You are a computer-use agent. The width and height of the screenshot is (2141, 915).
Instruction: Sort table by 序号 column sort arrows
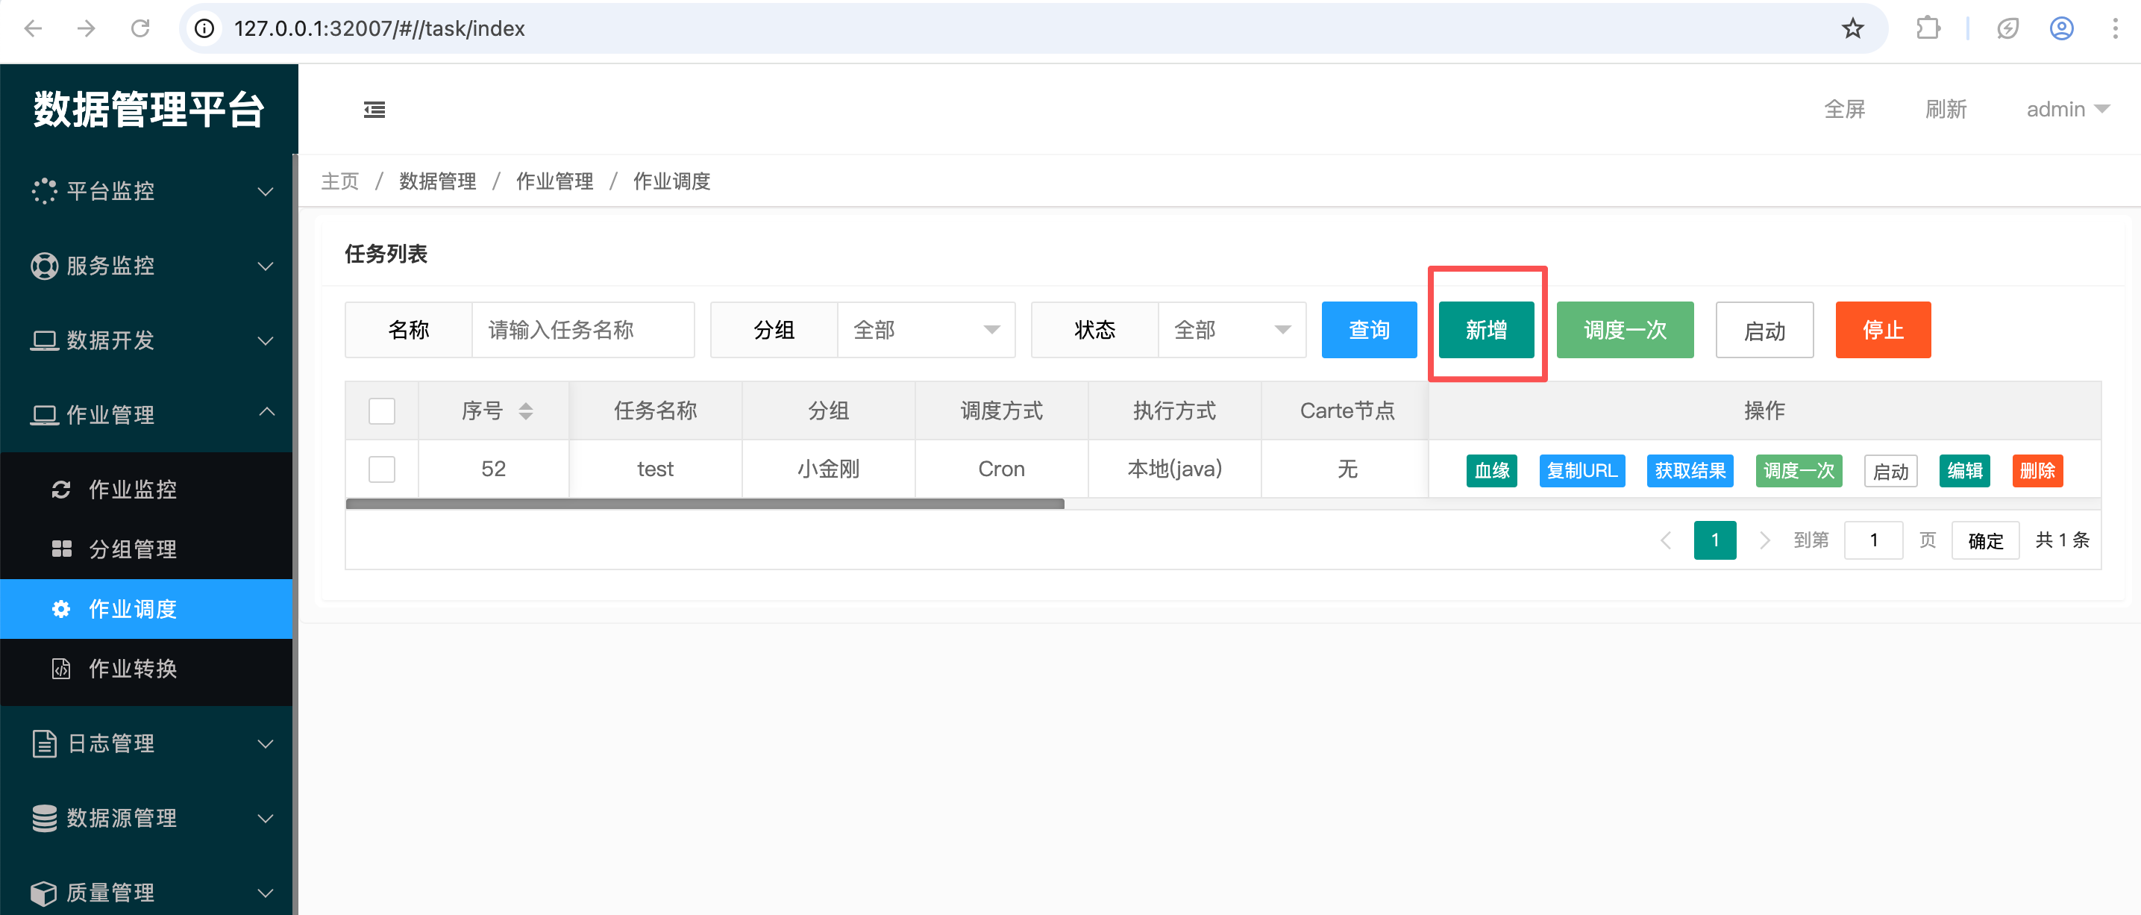tap(525, 410)
